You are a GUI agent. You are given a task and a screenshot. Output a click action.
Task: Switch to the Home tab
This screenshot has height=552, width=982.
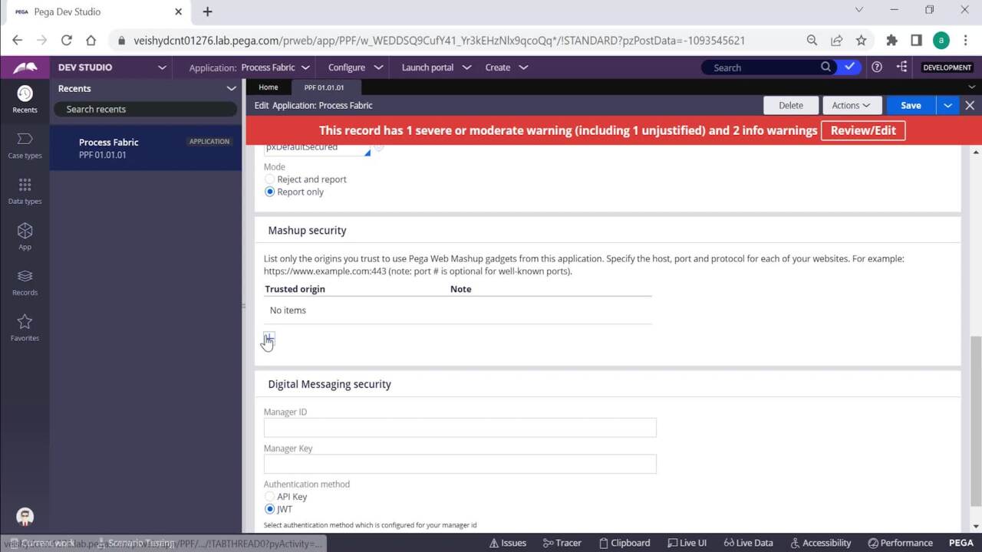269,87
